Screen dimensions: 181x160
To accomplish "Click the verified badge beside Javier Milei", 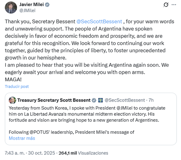I will coord(47,5).
